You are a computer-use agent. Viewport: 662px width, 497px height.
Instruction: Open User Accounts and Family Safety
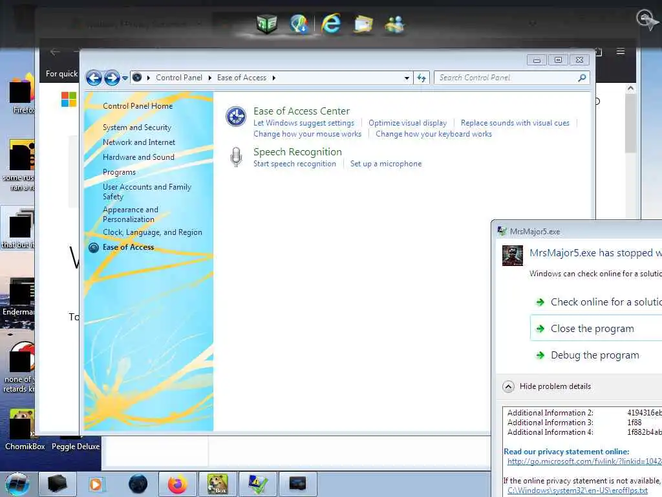[x=147, y=192]
